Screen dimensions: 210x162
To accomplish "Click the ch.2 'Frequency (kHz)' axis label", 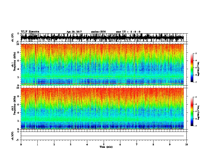I will point(15,105).
